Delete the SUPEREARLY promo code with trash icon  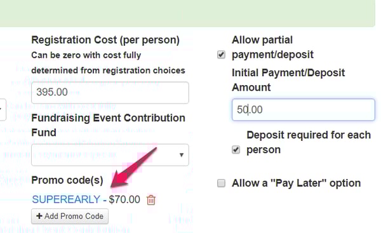click(151, 200)
